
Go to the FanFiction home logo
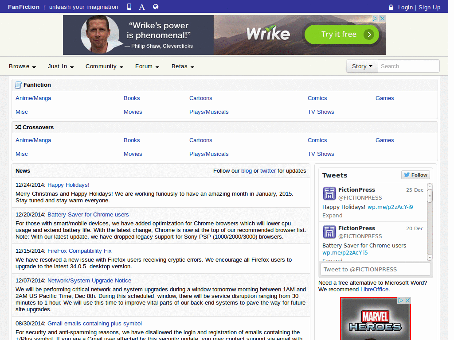(24, 7)
